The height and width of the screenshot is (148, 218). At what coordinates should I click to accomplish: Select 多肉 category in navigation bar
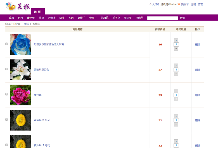click(71, 18)
